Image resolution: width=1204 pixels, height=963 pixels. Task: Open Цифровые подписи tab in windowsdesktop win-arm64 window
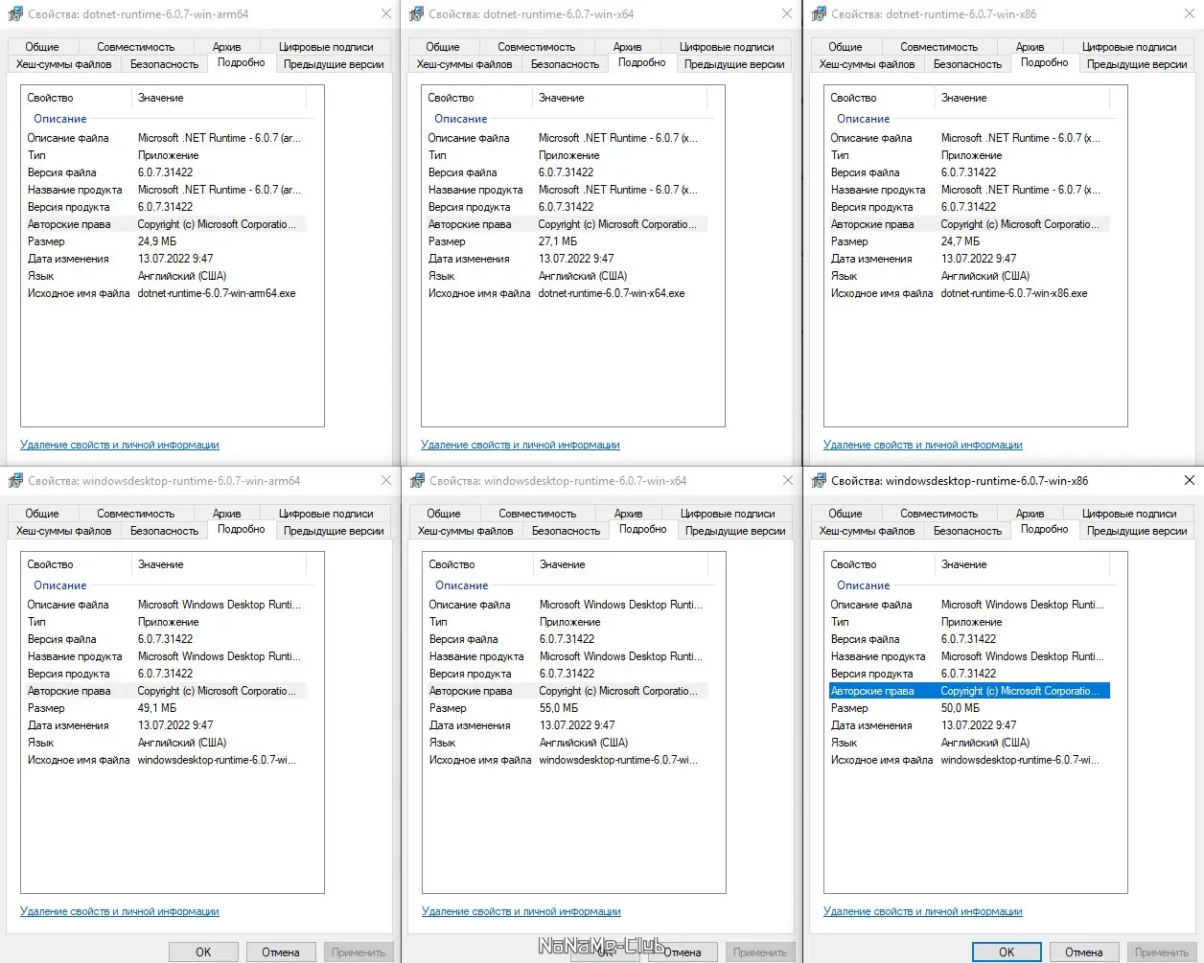click(326, 514)
